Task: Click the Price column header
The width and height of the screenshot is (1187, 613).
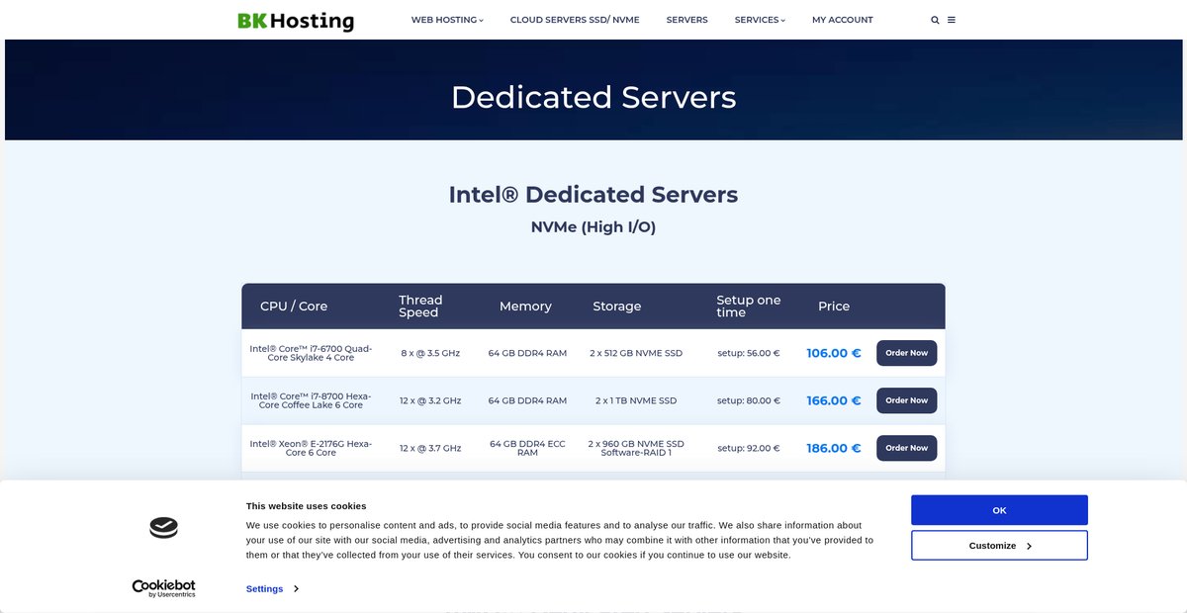Action: pyautogui.click(x=834, y=306)
